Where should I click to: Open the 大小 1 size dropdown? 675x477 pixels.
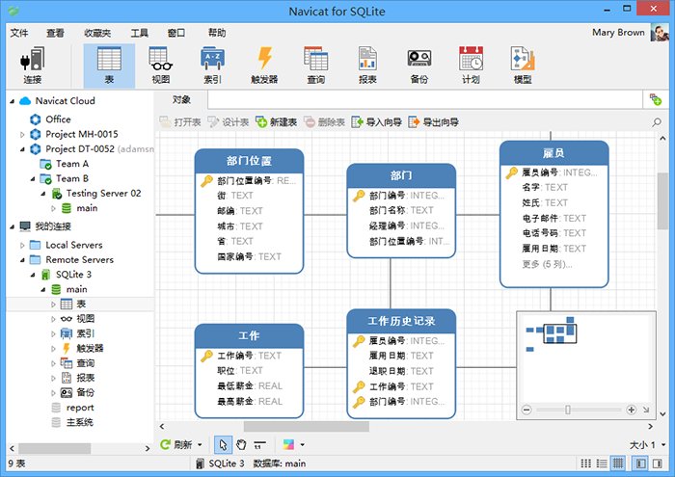tap(647, 445)
